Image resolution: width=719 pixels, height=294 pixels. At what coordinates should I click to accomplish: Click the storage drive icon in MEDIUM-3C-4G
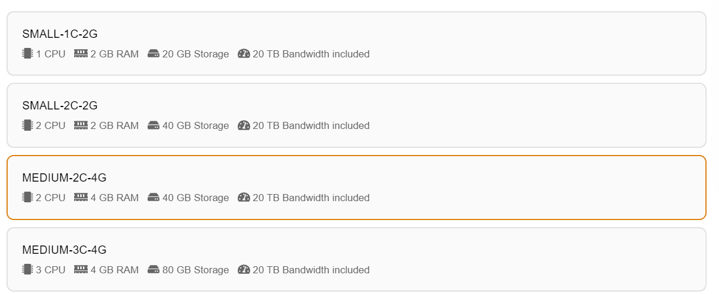coord(154,270)
